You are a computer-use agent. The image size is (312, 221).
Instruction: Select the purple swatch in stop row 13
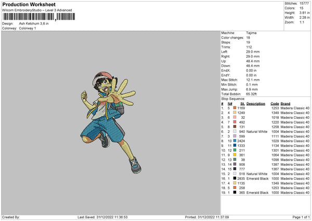(235, 164)
